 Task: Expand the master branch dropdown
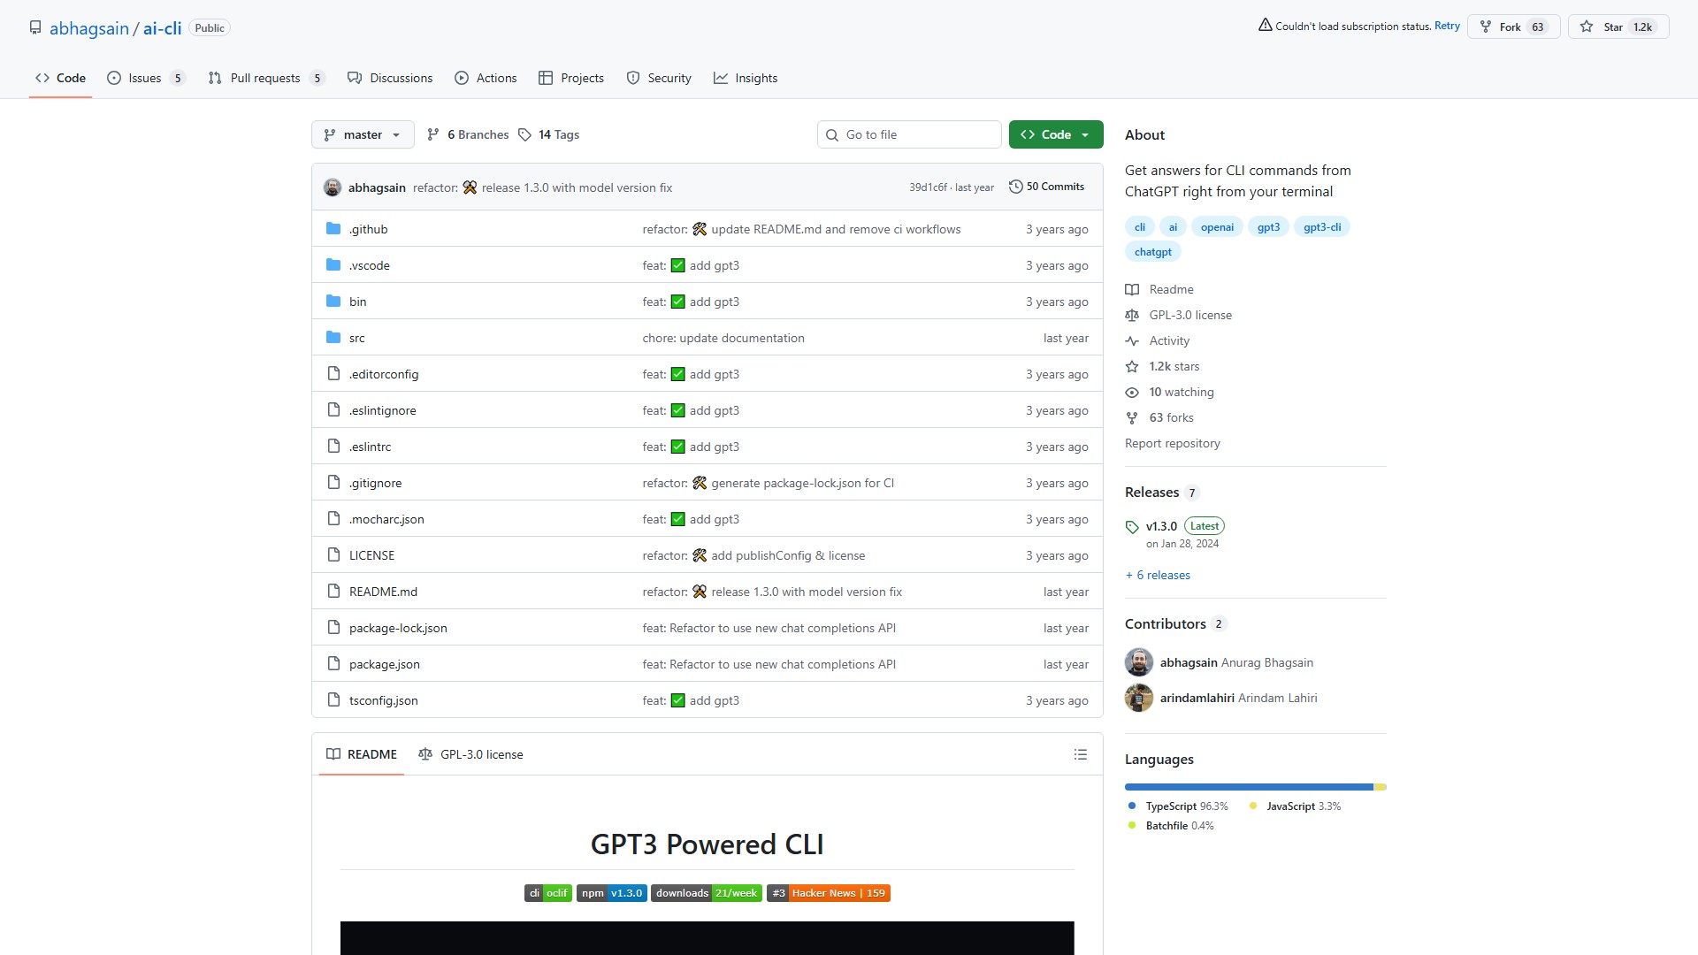pyautogui.click(x=363, y=134)
